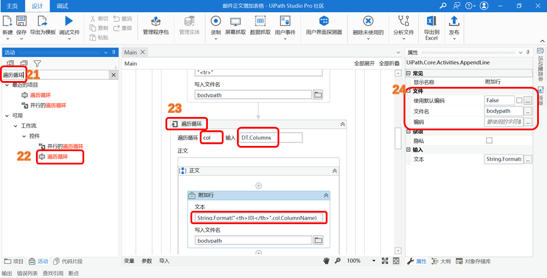Click fit-to-screen icon next to zoom

pyautogui.click(x=385, y=261)
